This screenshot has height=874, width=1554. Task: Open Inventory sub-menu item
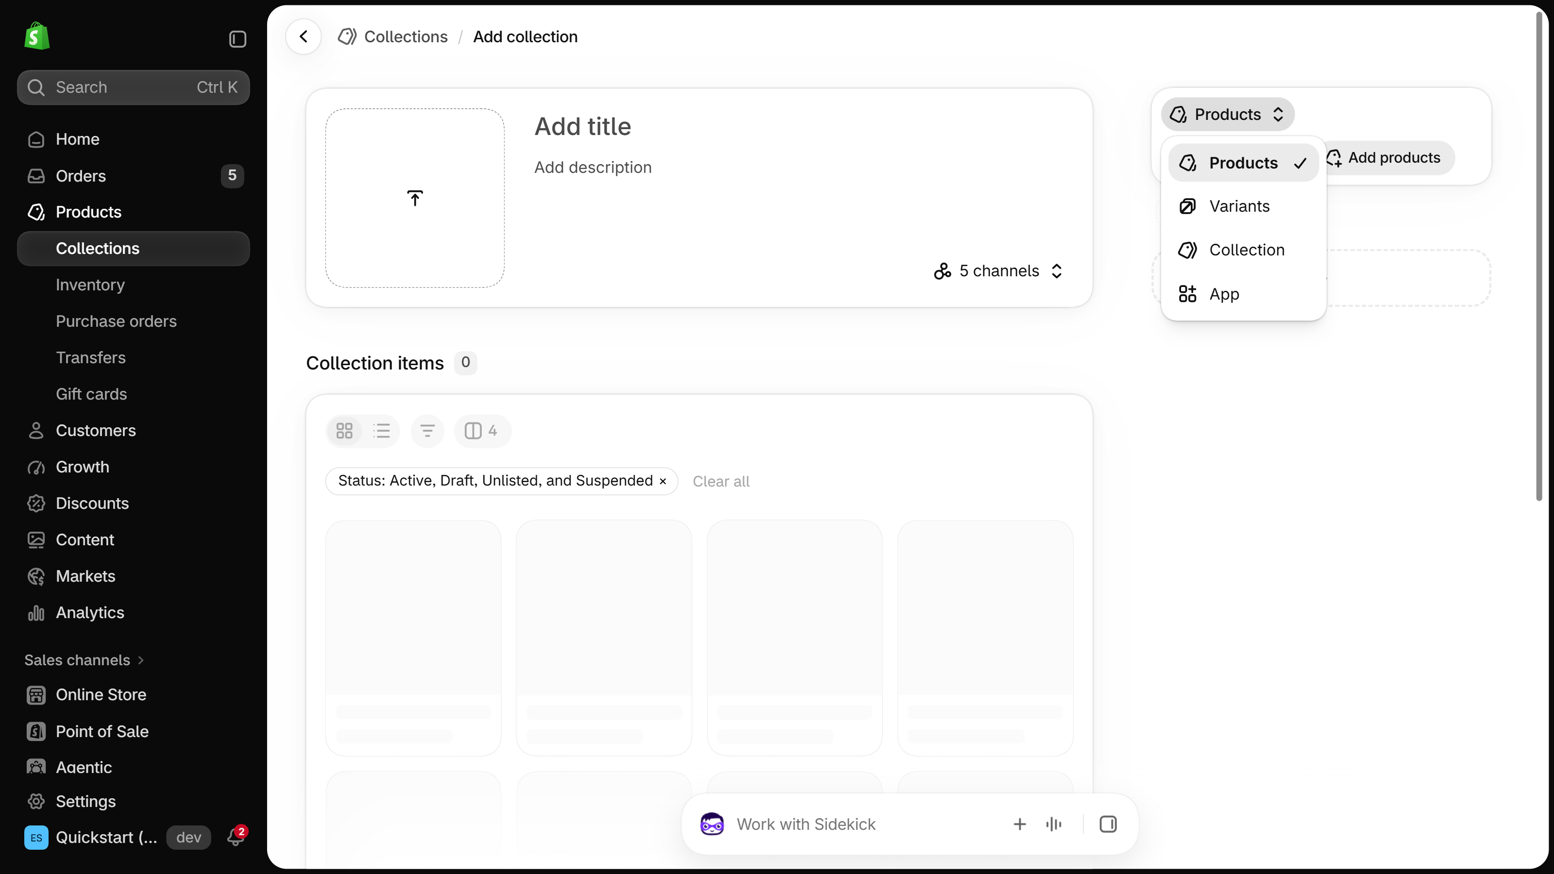134,285
